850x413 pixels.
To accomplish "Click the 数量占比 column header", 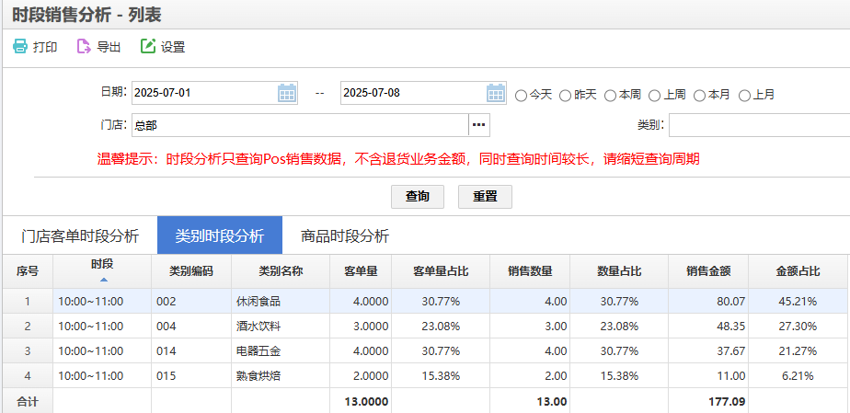I will tap(619, 271).
